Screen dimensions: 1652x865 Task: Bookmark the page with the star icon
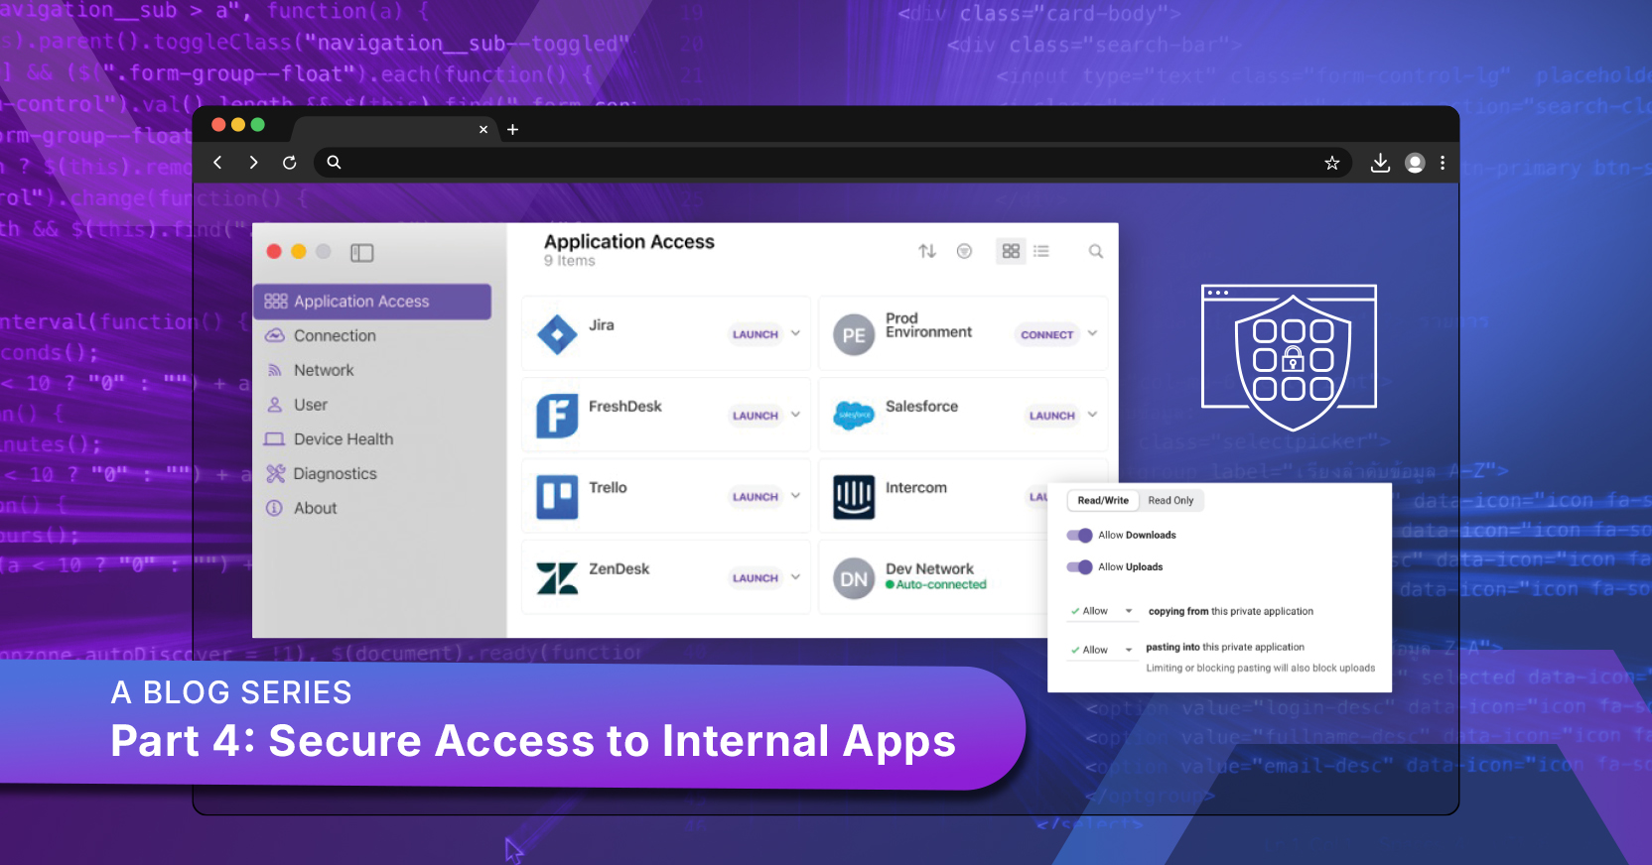[1332, 163]
